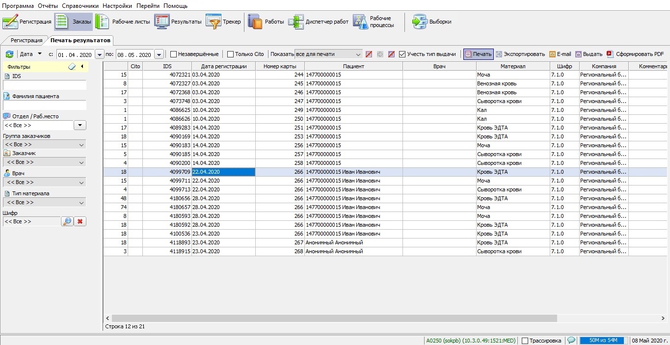Click the horizontal scrollbar under the table

coord(334,318)
